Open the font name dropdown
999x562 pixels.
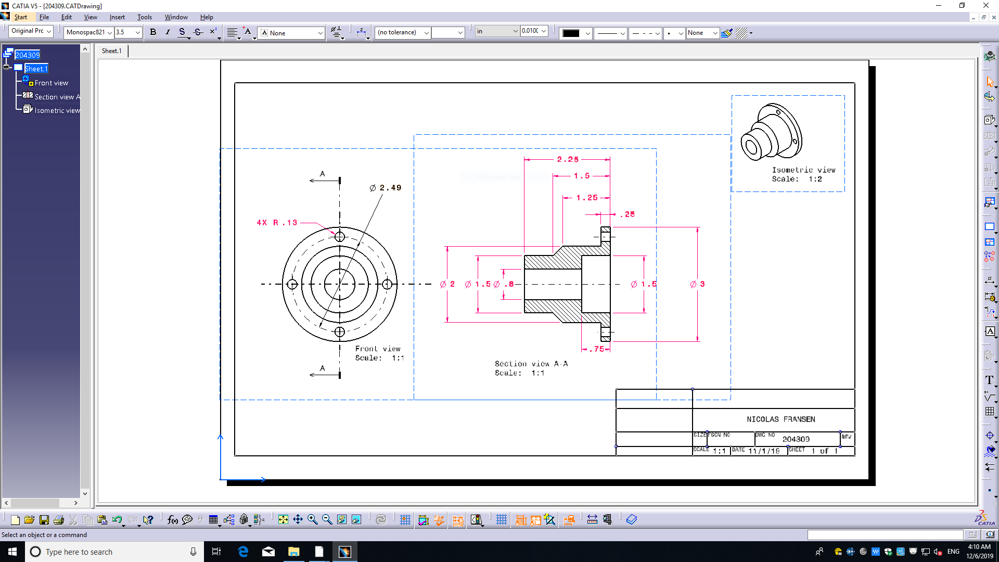[x=110, y=32]
